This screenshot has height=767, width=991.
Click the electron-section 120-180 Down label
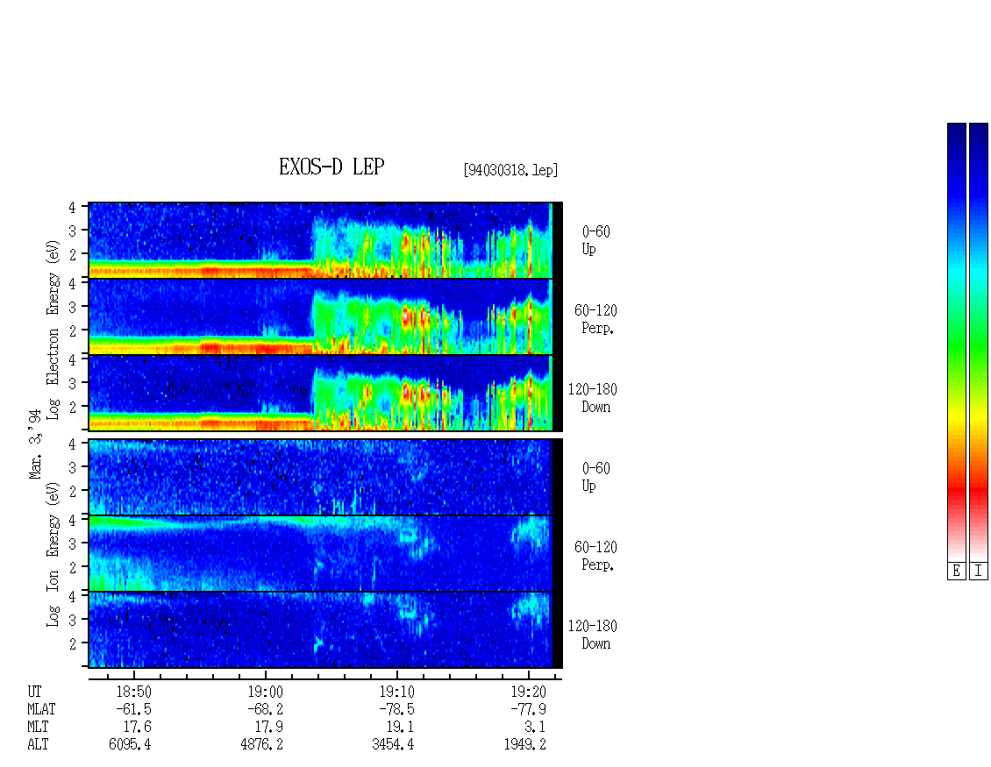tap(592, 398)
